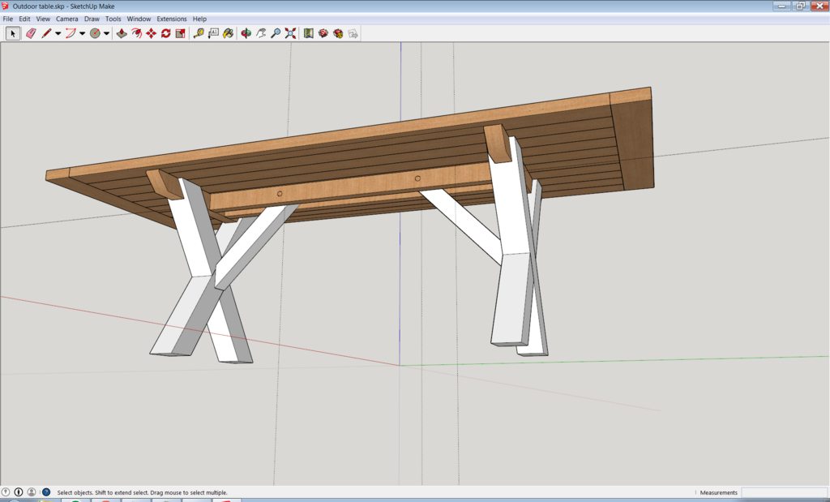Select the Move tool with four red arrows
830x502 pixels.
coord(152,33)
